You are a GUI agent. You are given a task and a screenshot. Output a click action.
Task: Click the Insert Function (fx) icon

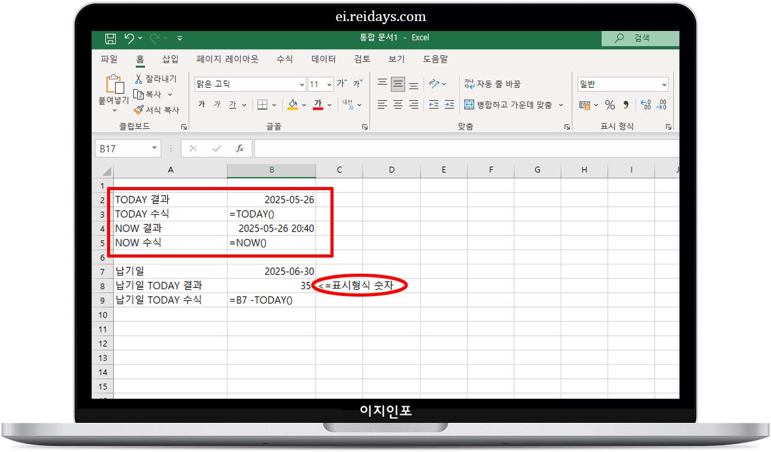241,148
